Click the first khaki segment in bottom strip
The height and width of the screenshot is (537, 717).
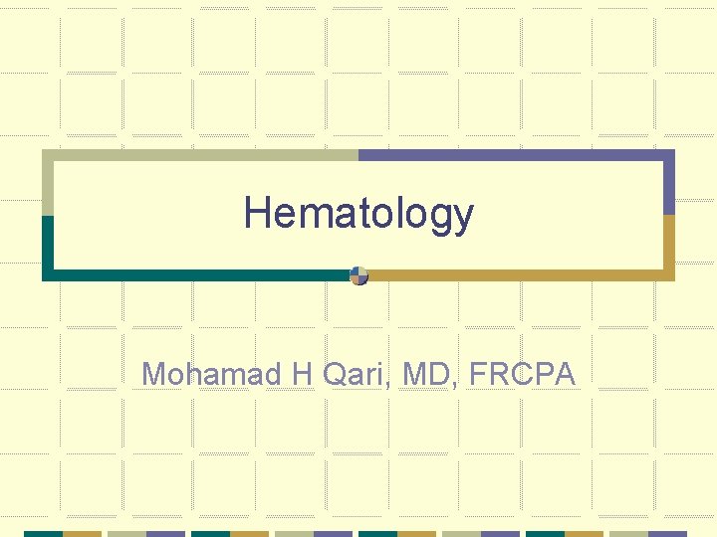(126, 533)
